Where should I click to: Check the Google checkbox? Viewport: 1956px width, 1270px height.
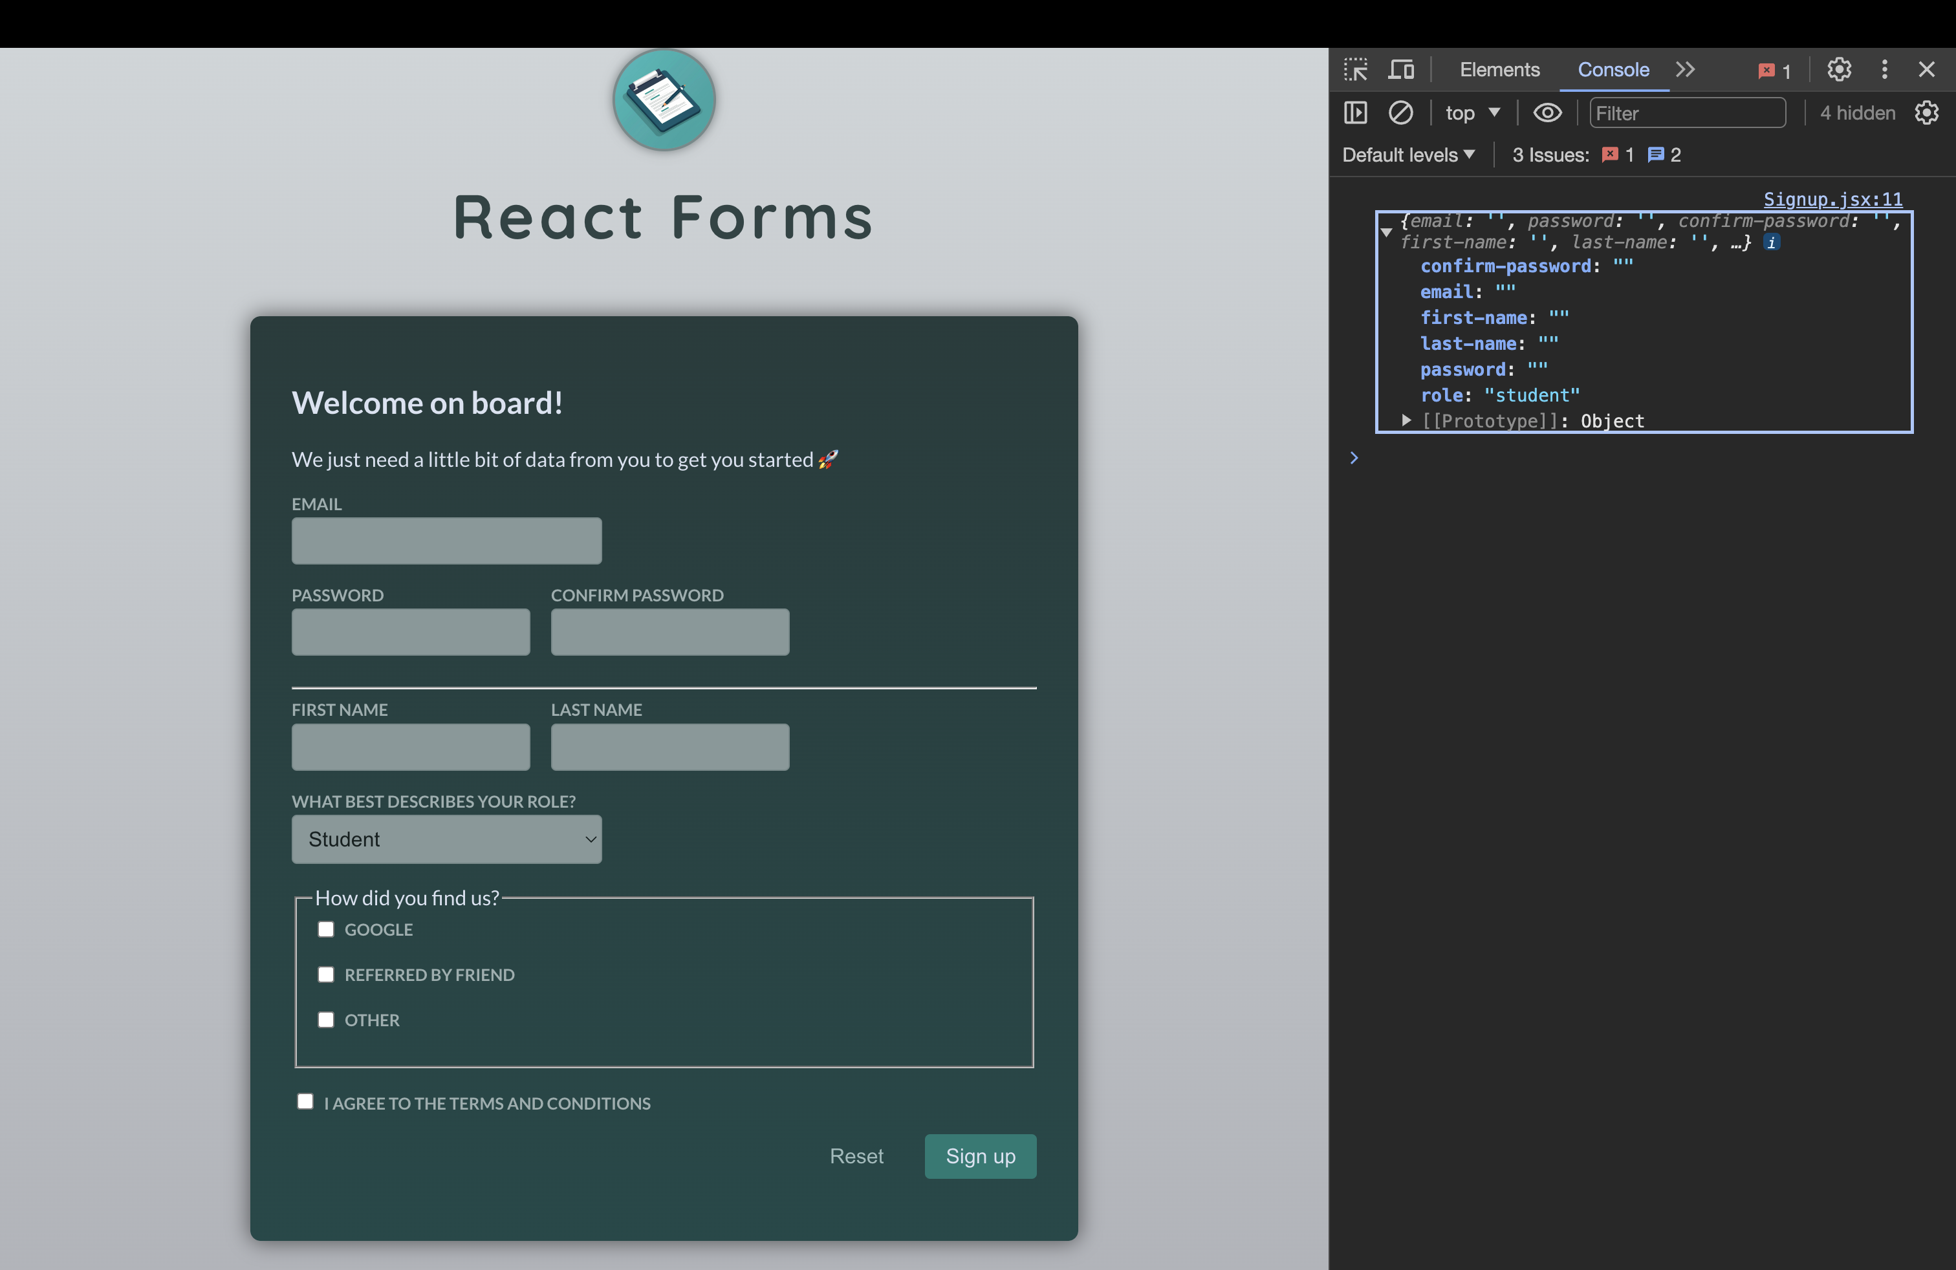[x=326, y=929]
